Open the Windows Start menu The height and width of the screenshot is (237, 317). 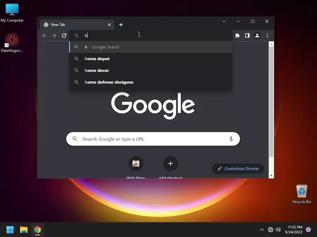10,230
